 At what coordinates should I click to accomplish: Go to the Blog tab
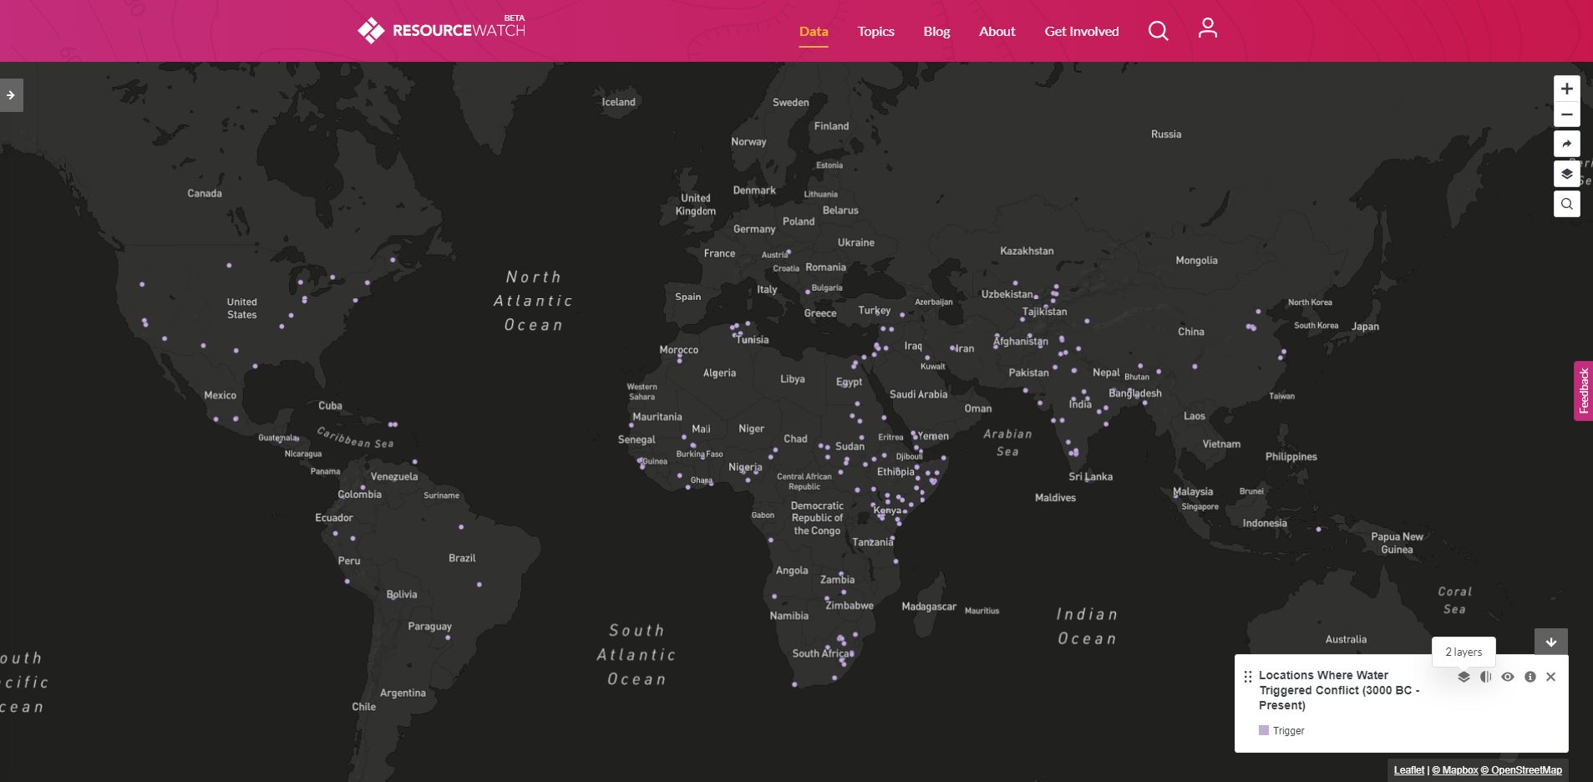tap(936, 32)
